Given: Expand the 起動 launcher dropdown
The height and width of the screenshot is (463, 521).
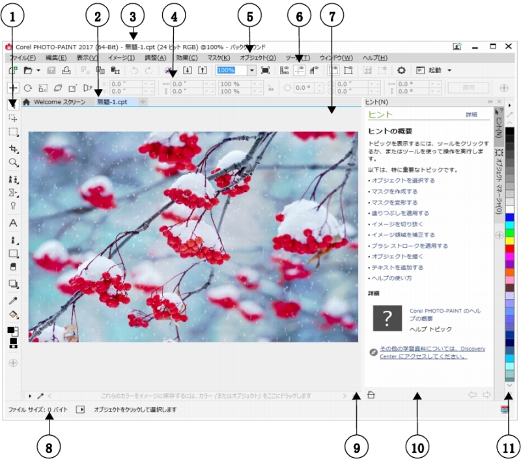Looking at the screenshot, I should 450,70.
